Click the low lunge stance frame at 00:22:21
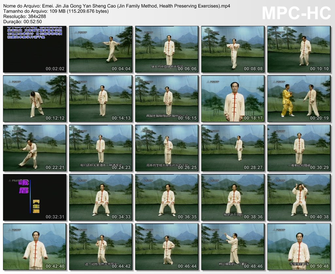The width and height of the screenshot is (335, 274). 35,148
